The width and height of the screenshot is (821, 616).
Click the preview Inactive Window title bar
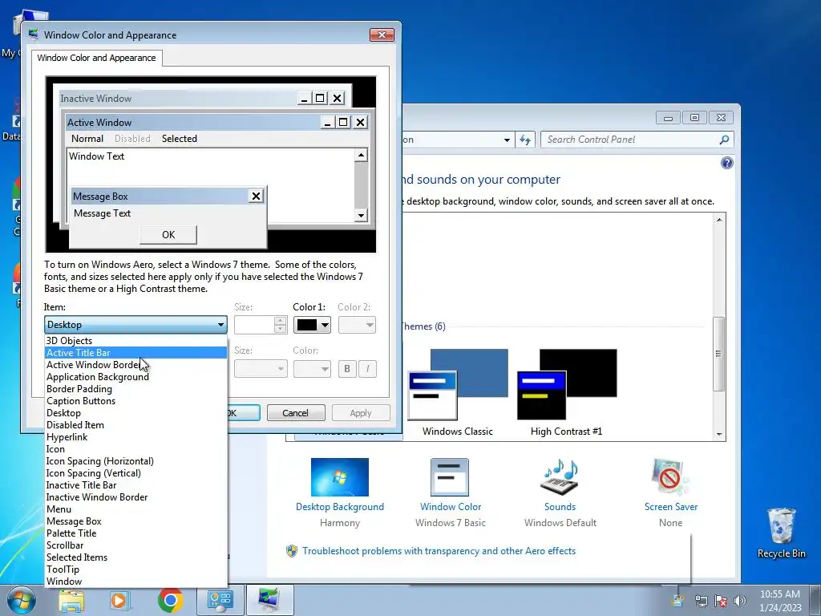point(178,99)
